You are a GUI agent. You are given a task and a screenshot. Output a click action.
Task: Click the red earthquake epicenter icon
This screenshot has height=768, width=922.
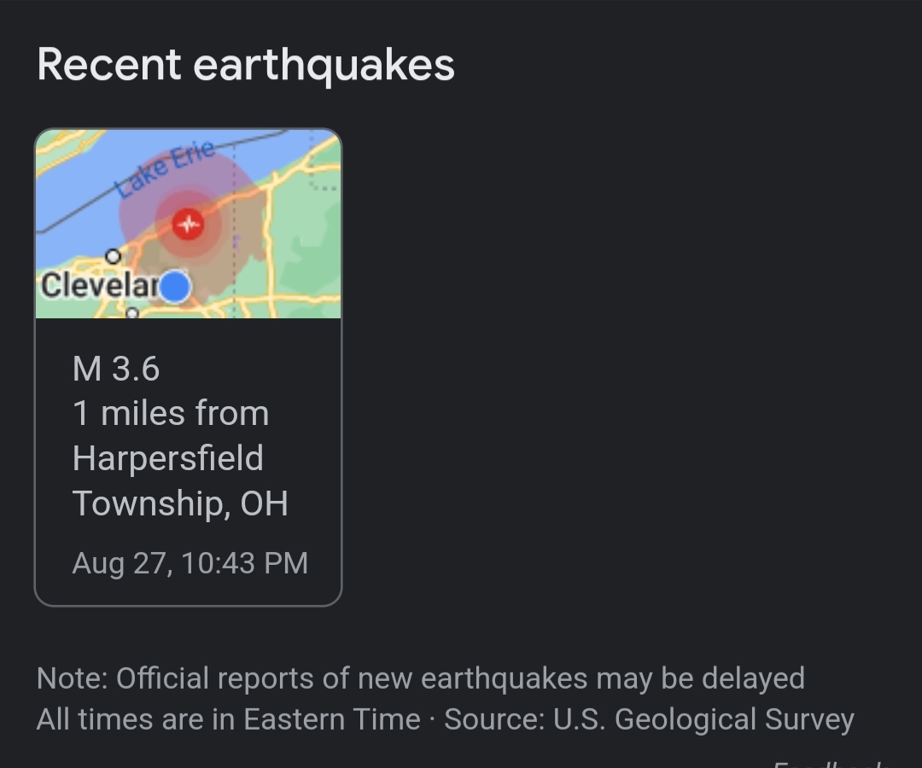(188, 224)
